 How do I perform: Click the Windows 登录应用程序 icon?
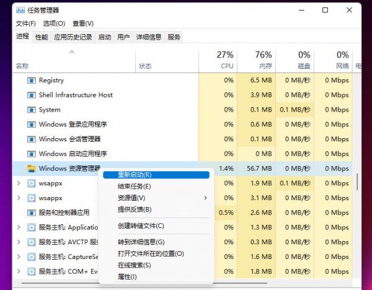(x=32, y=125)
